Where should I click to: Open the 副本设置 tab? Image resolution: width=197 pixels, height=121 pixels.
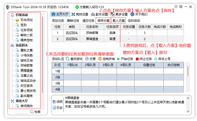(100, 14)
